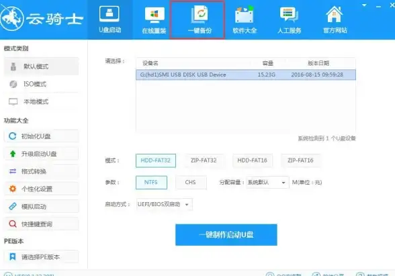The image size is (395, 276).
Task: Open 个性化设置 gear item
Action: [41, 189]
